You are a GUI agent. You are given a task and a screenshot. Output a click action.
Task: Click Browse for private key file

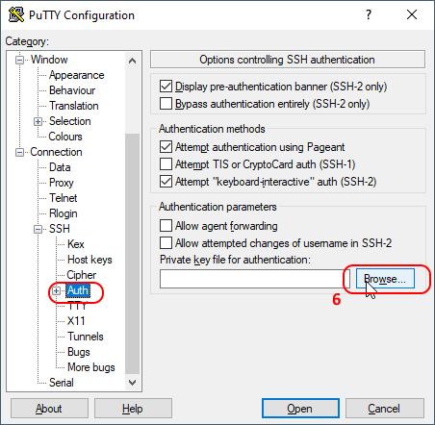pyautogui.click(x=385, y=279)
